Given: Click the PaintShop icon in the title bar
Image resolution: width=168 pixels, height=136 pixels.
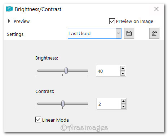Looking at the screenshot, I should pyautogui.click(x=9, y=9).
